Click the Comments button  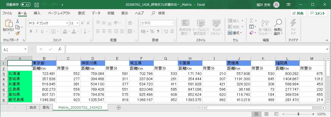click(x=318, y=13)
